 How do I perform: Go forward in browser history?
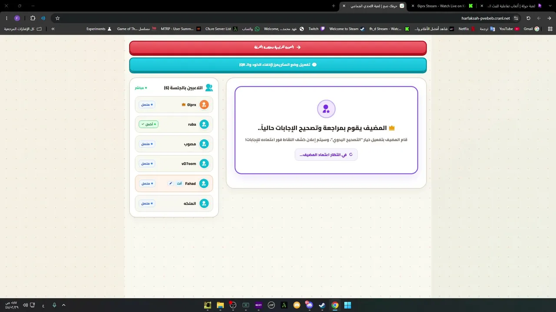(x=539, y=18)
